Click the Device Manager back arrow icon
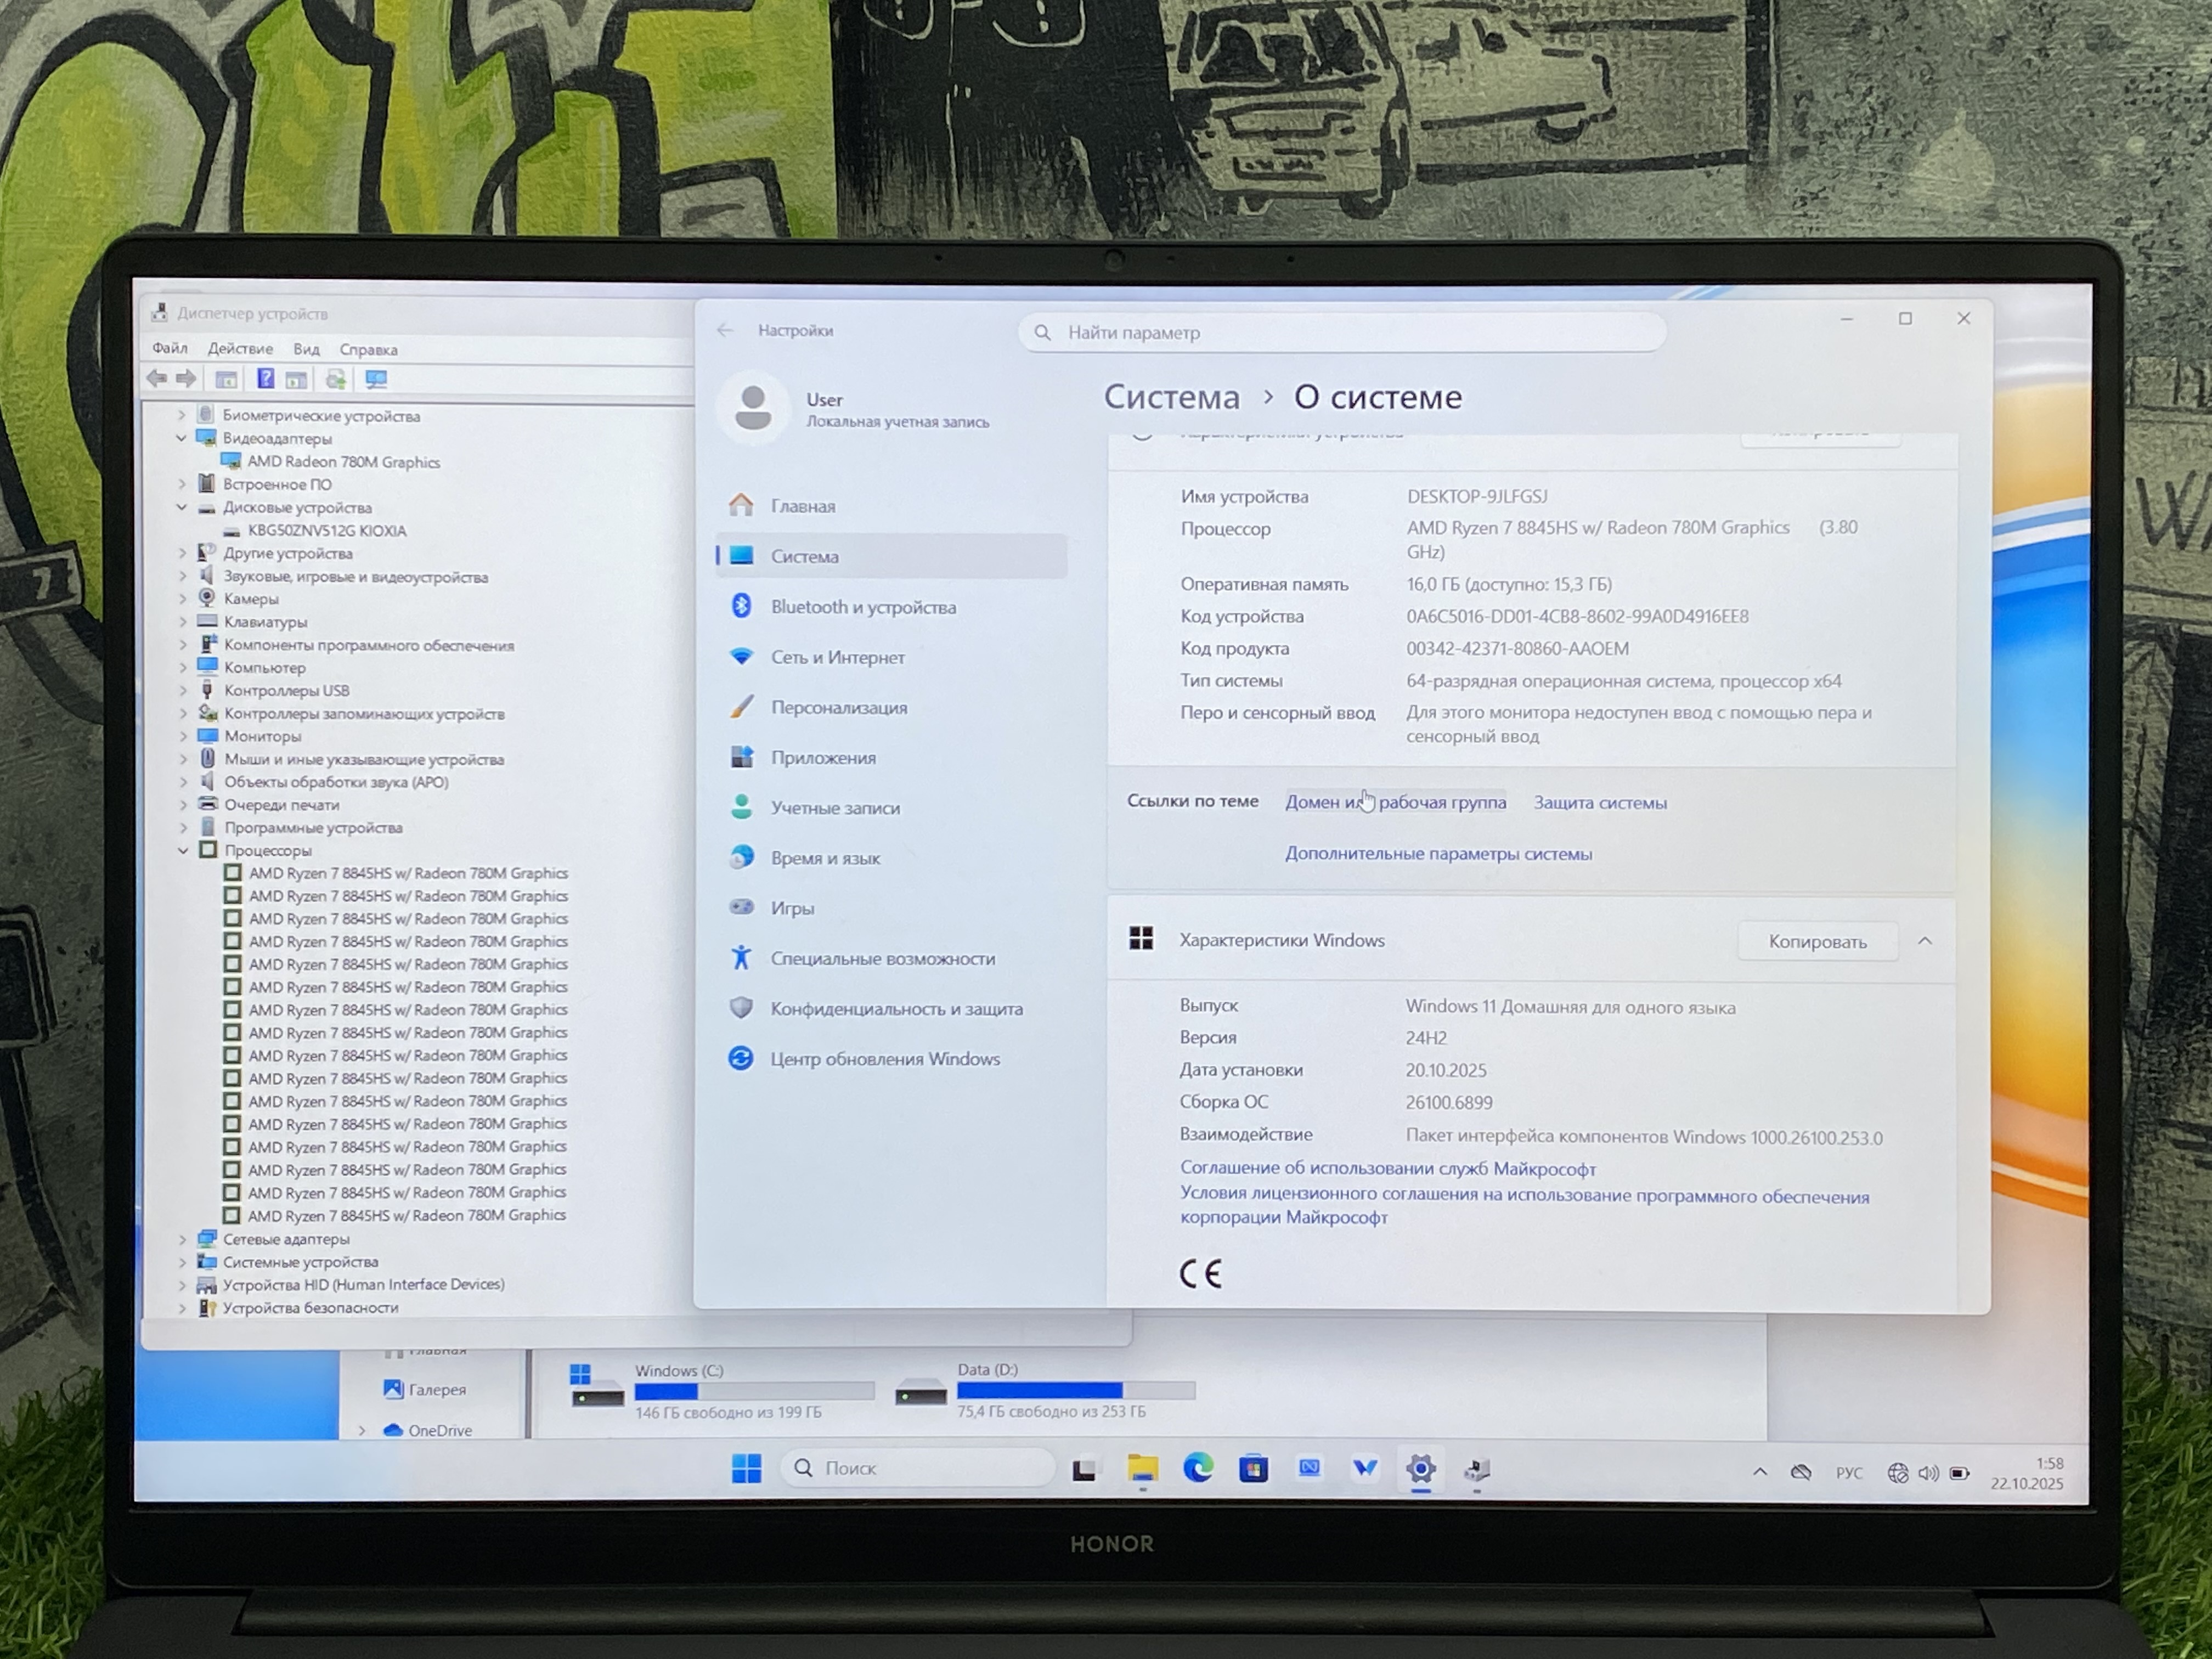This screenshot has height=1659, width=2212. (x=156, y=379)
